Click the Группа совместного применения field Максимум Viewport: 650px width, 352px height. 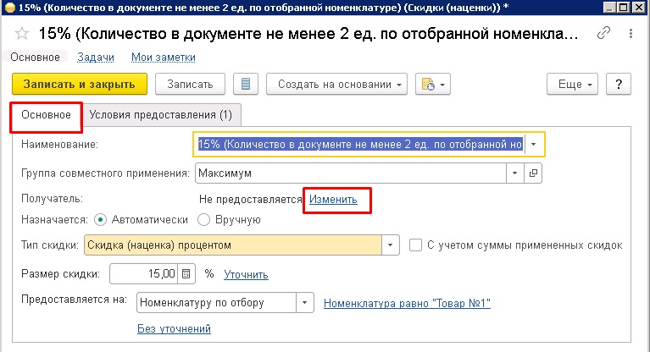coord(351,173)
